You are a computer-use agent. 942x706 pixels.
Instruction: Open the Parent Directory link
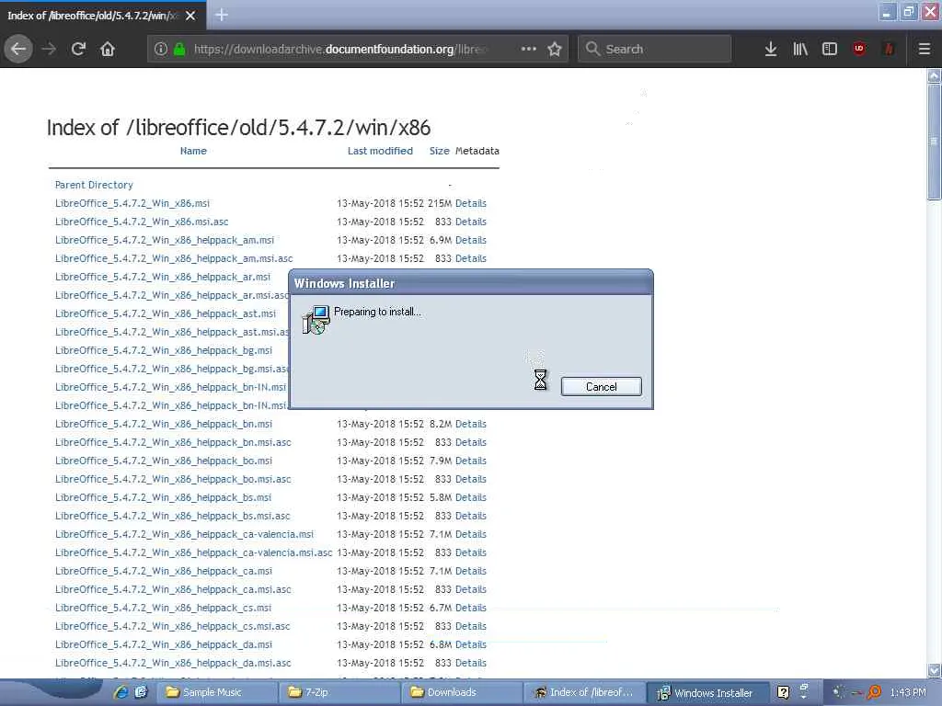94,185
